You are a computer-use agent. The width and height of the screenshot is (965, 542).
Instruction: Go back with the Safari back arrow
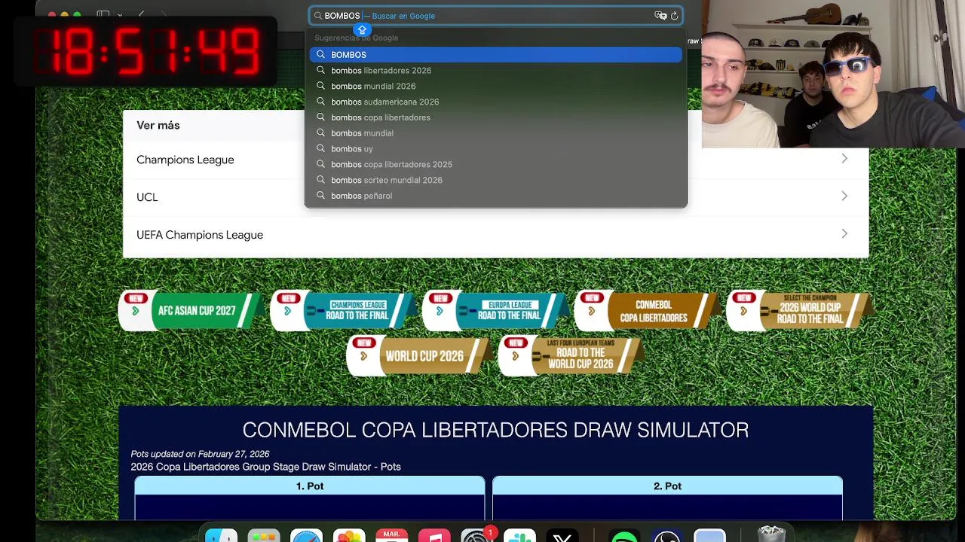point(141,15)
